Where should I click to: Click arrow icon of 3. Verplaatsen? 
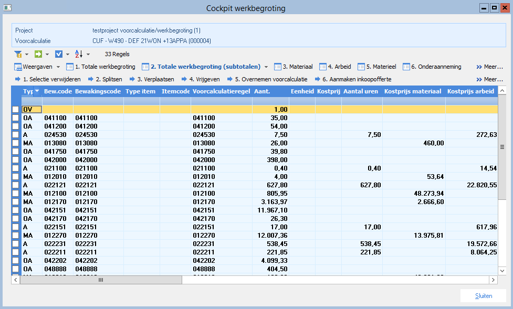pyautogui.click(x=132, y=79)
